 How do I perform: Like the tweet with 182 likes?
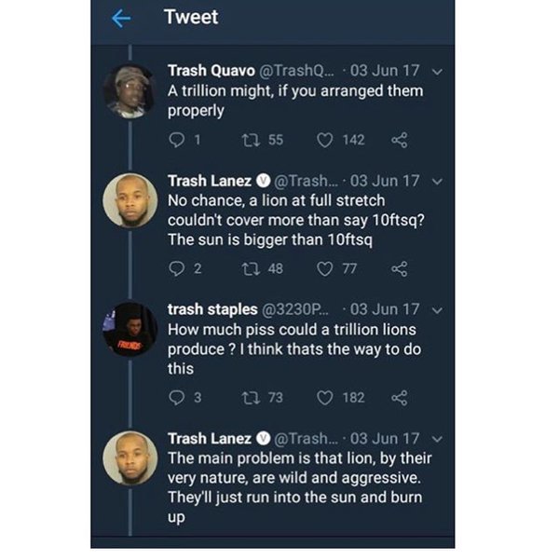325,398
